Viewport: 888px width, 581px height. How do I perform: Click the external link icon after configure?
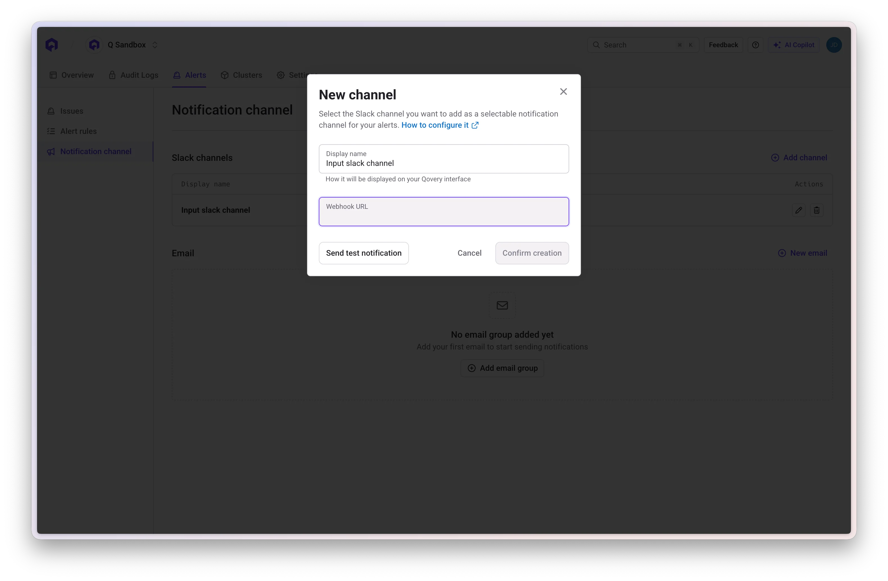point(475,125)
